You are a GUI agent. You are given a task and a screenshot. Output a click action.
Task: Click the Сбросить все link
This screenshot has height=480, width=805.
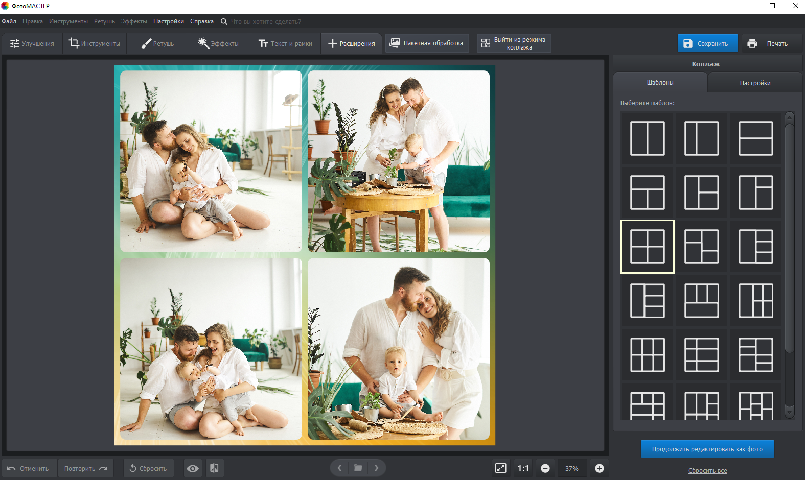coord(707,471)
